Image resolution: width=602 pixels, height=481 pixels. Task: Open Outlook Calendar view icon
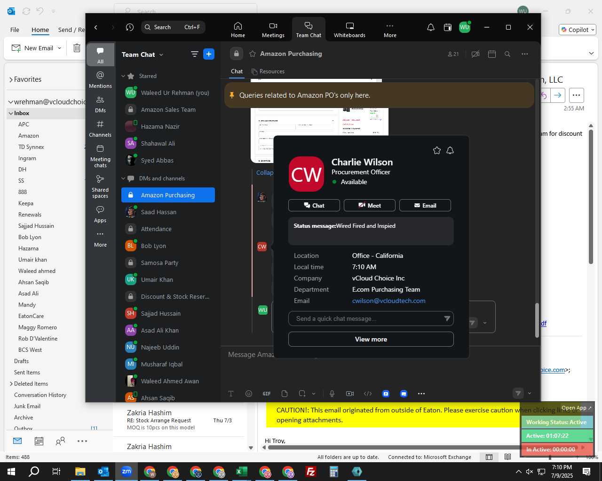point(39,441)
